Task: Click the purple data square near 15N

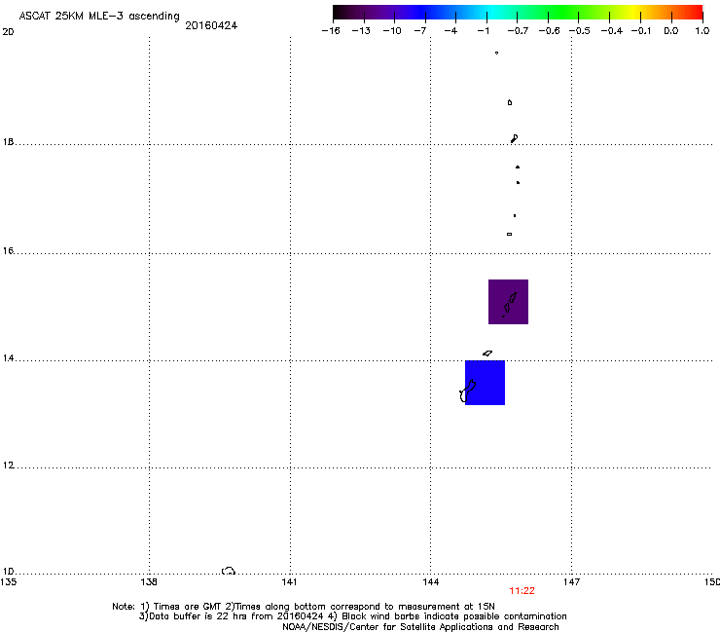Action: (x=508, y=302)
